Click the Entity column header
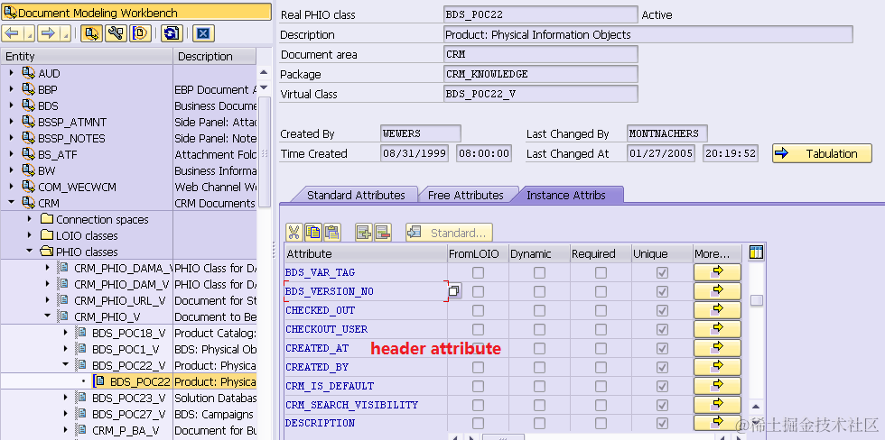This screenshot has height=440, width=885. point(87,56)
